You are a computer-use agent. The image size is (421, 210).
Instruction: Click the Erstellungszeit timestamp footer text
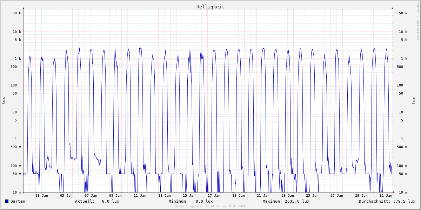(x=210, y=206)
